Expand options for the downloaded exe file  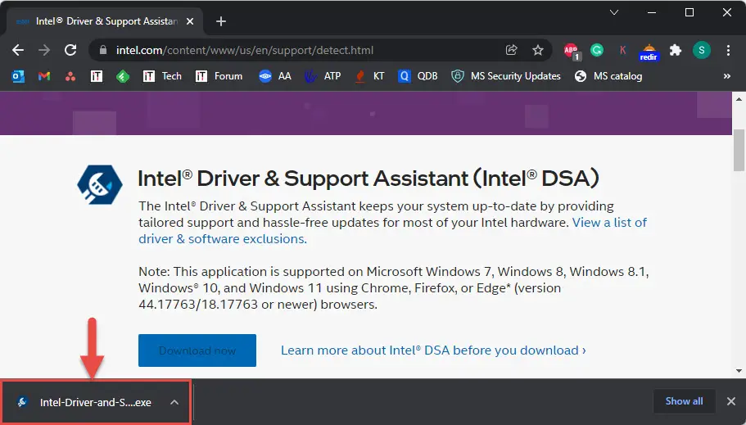(x=174, y=402)
